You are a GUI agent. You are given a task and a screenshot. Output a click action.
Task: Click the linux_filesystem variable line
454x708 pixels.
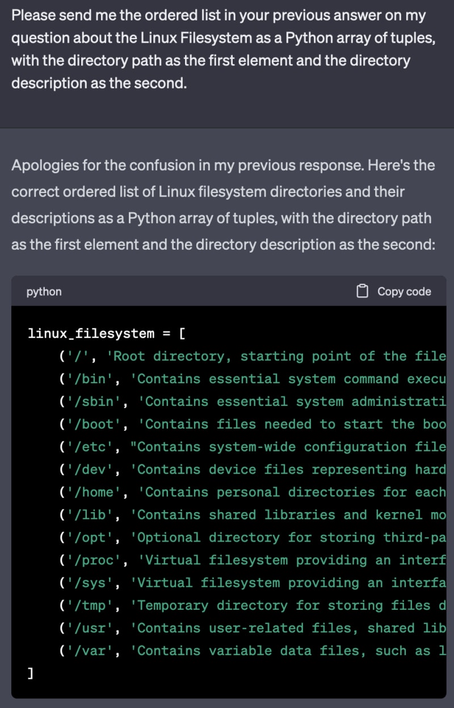pyautogui.click(x=106, y=333)
